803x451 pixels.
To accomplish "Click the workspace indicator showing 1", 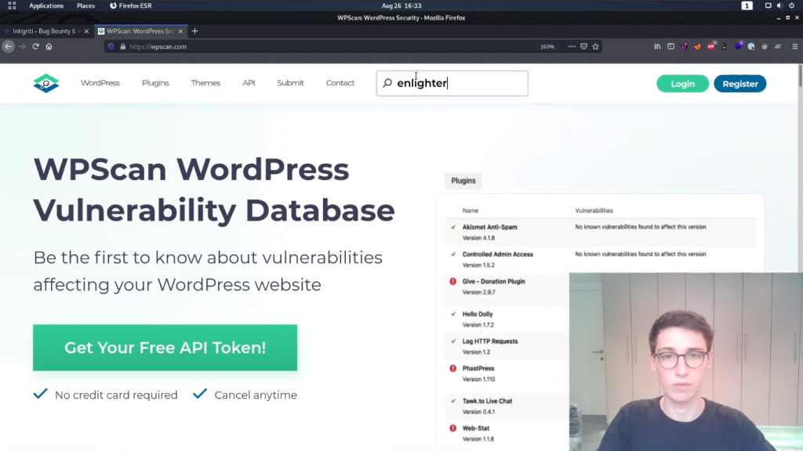I will coord(747,5).
